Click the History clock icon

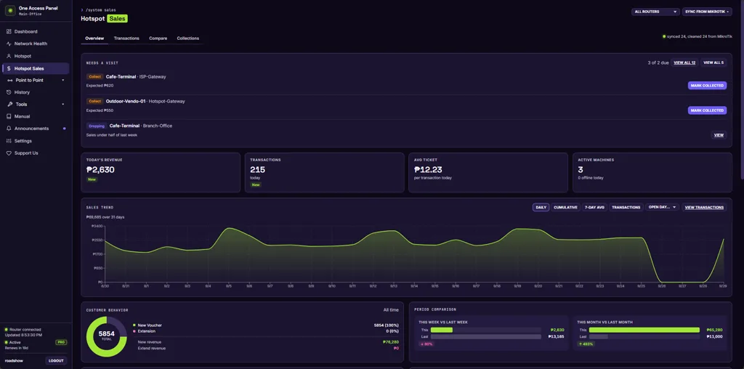[x=9, y=92]
